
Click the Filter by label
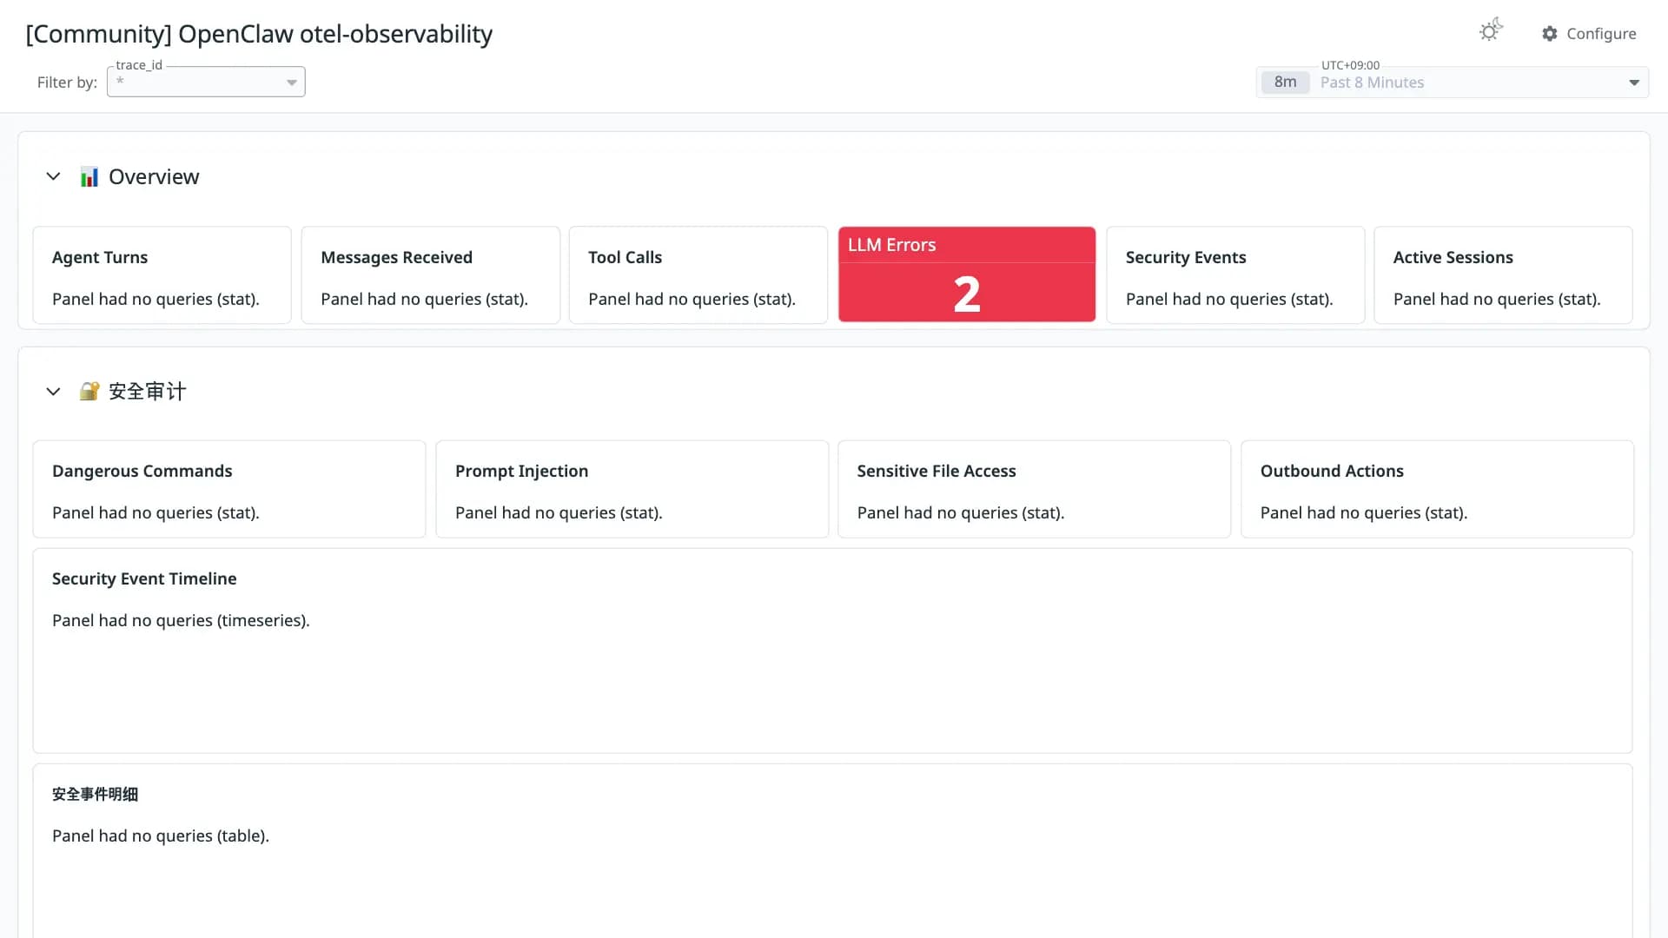67,83
